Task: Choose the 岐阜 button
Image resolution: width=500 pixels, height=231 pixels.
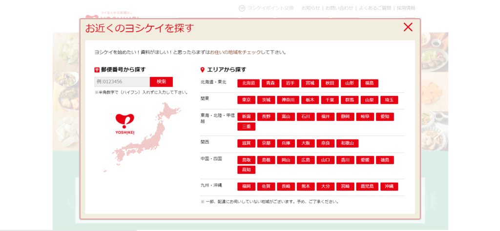Action: coord(365,117)
